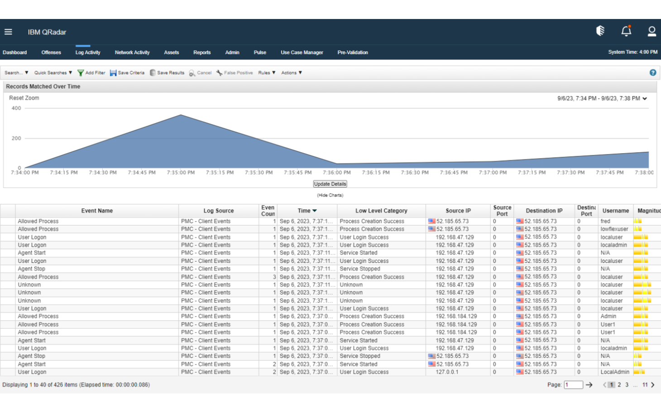Collapse charts via Hide Charts link
Screen dimensions: 661x412
(x=330, y=195)
